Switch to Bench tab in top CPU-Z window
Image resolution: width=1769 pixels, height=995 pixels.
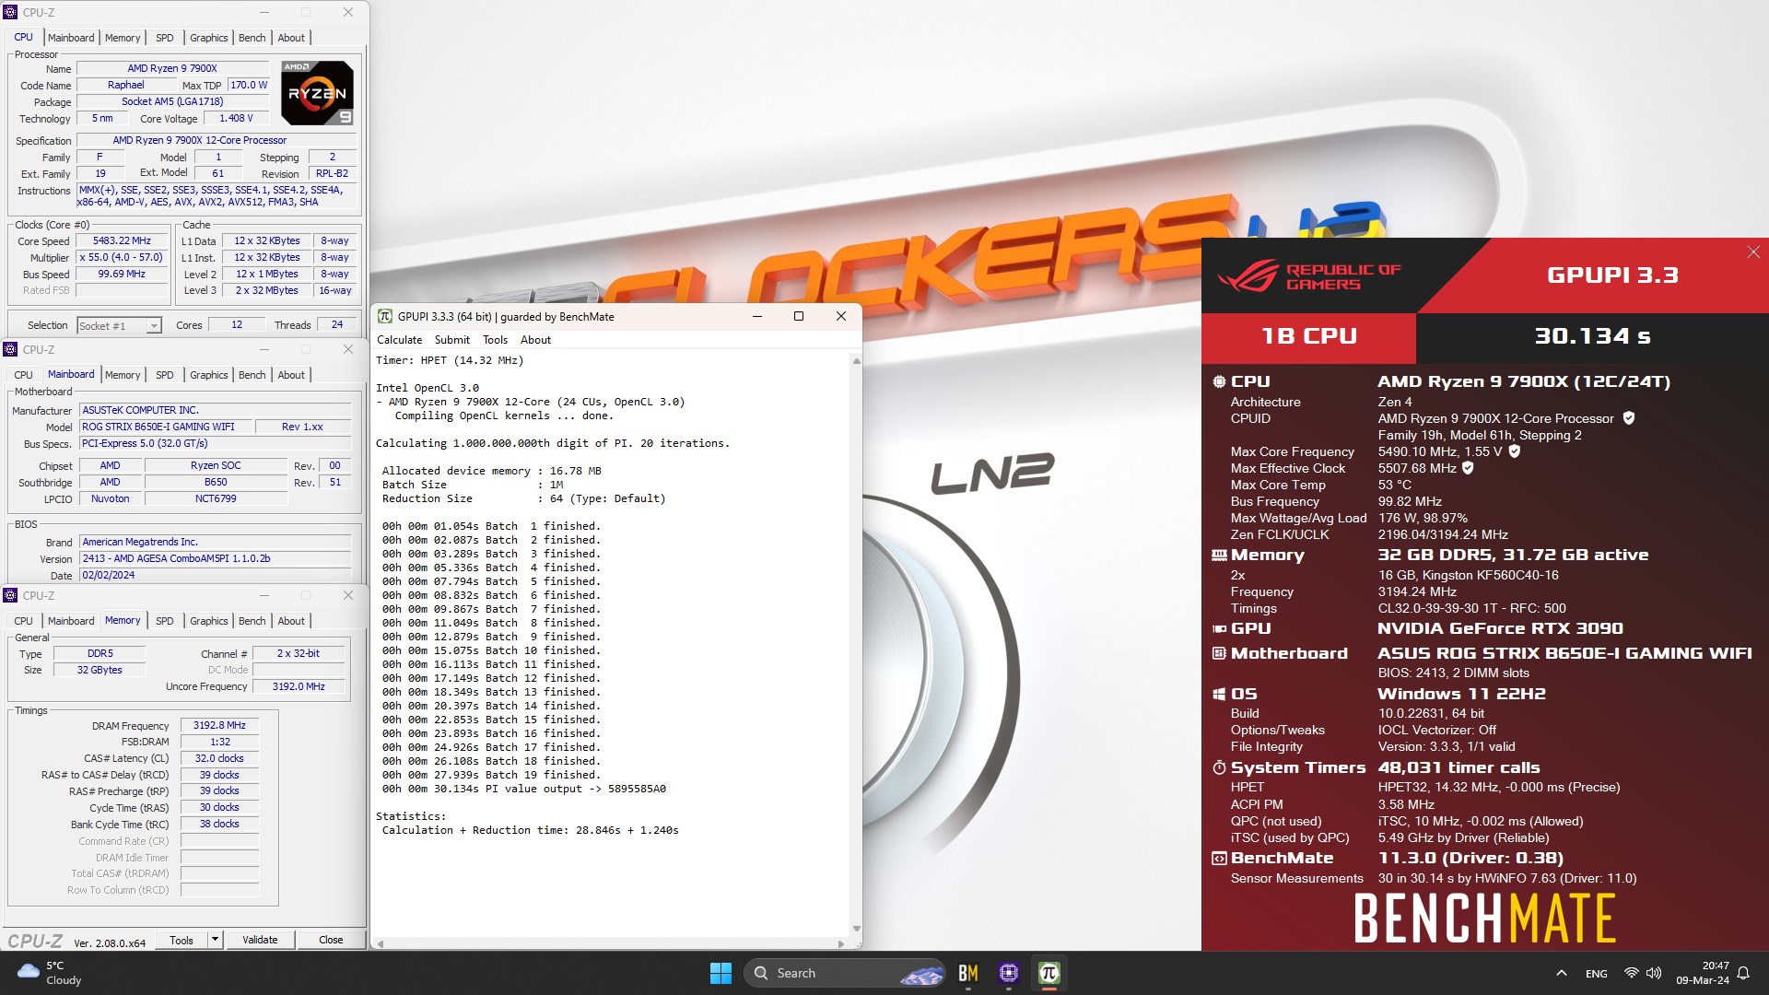(x=252, y=38)
